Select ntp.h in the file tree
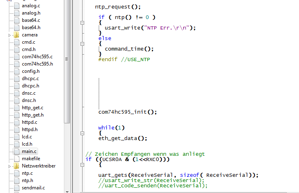299x193 pixels. (27, 180)
